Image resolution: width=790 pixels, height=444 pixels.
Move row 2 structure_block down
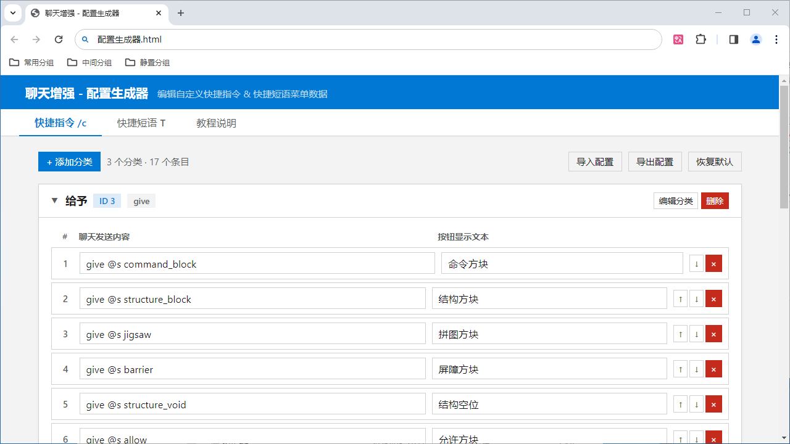[696, 298]
